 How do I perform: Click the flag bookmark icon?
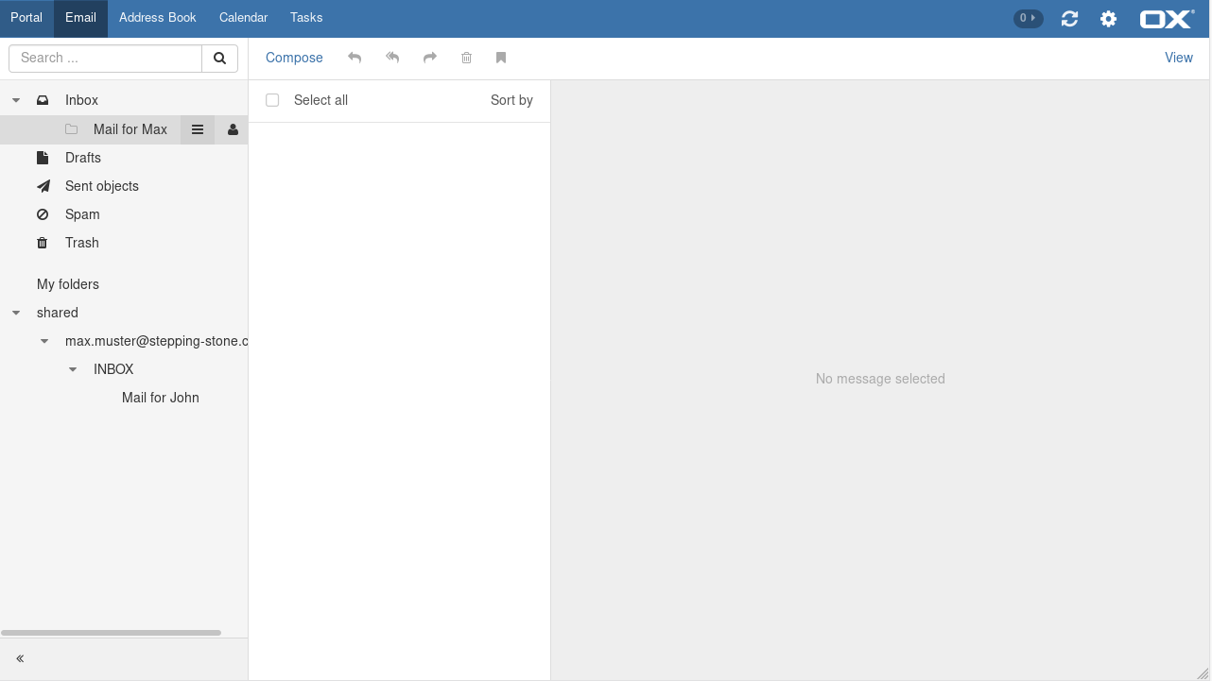pyautogui.click(x=501, y=58)
